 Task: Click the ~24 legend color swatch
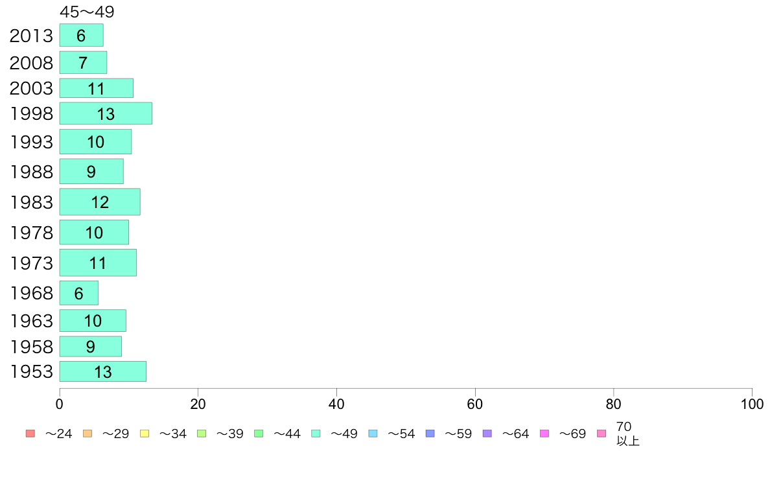point(30,434)
